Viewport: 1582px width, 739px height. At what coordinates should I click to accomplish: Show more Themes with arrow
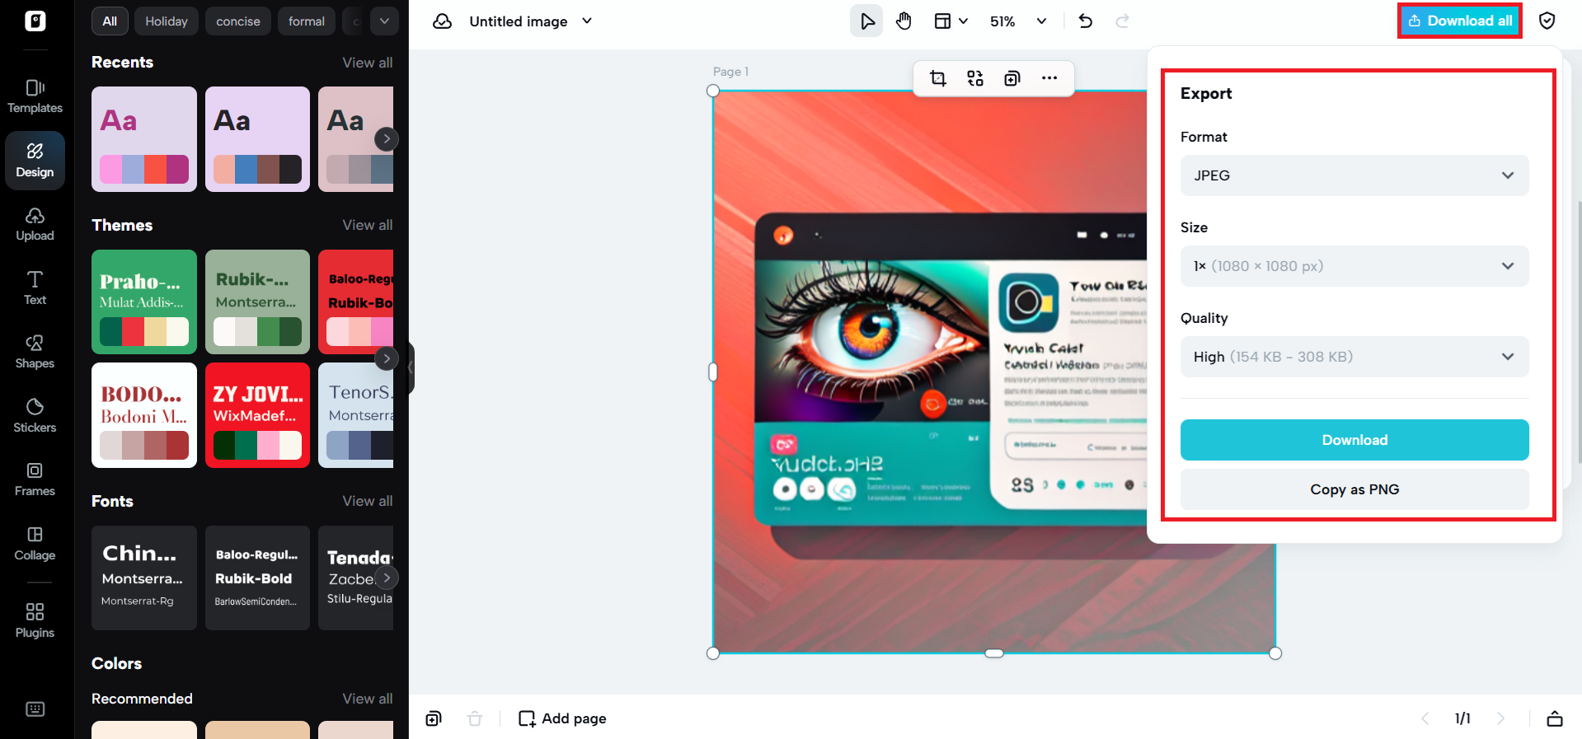click(x=386, y=358)
